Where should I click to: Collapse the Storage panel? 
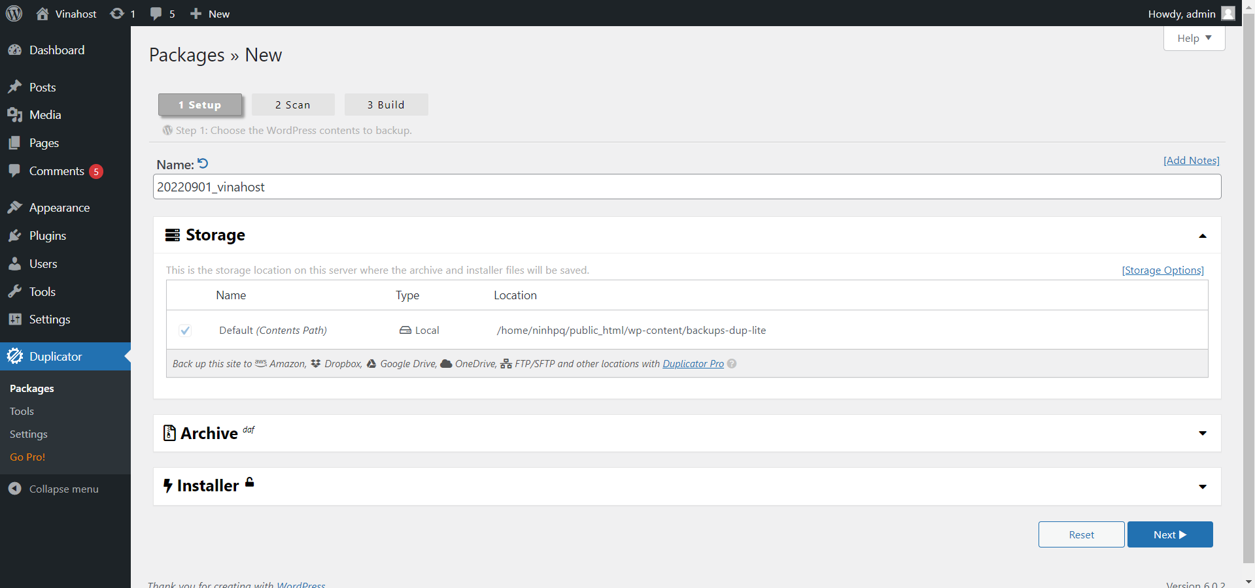[1202, 236]
